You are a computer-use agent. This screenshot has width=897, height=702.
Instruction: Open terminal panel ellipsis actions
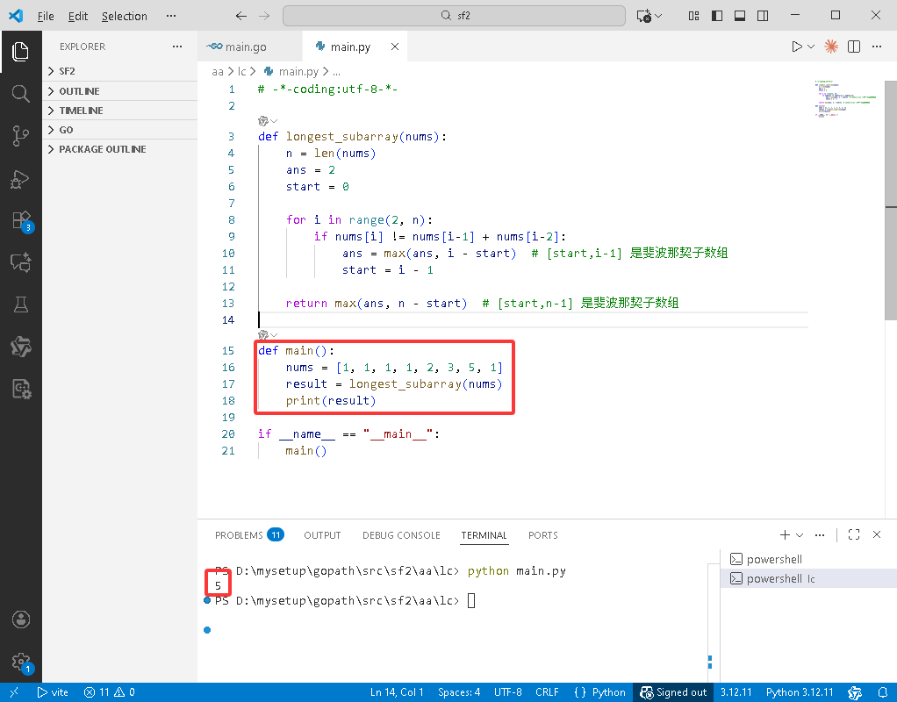pyautogui.click(x=820, y=535)
